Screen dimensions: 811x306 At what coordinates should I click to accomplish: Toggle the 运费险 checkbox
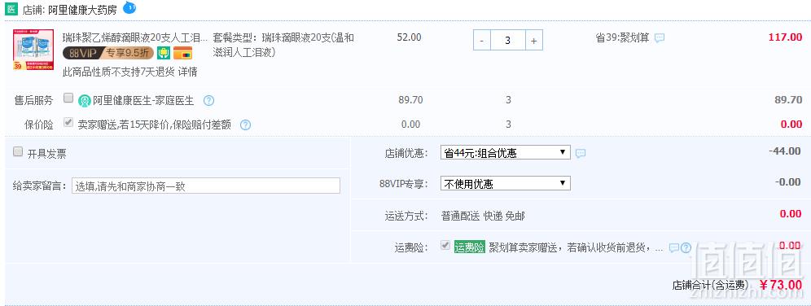(445, 245)
